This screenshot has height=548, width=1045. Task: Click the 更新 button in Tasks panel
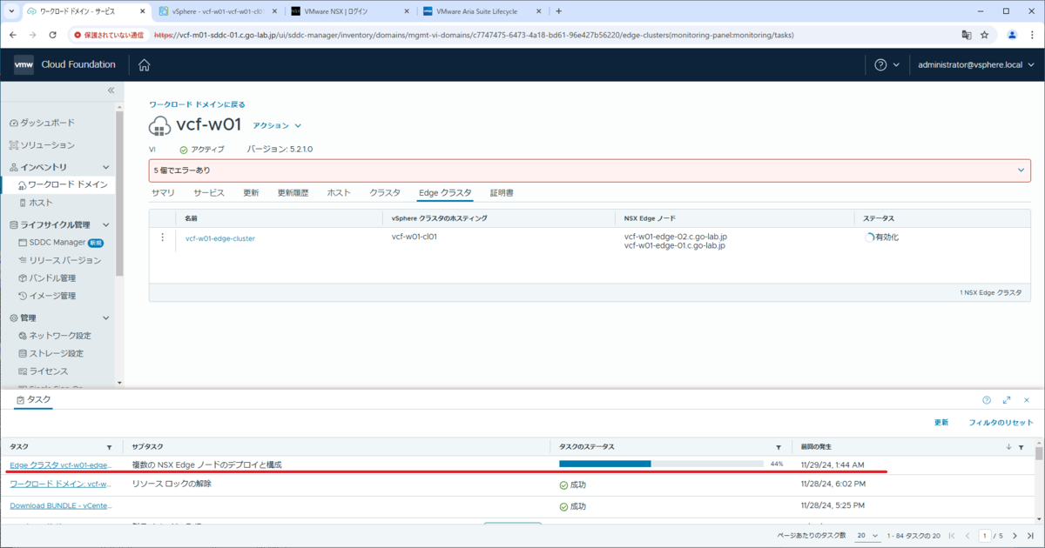tap(941, 423)
